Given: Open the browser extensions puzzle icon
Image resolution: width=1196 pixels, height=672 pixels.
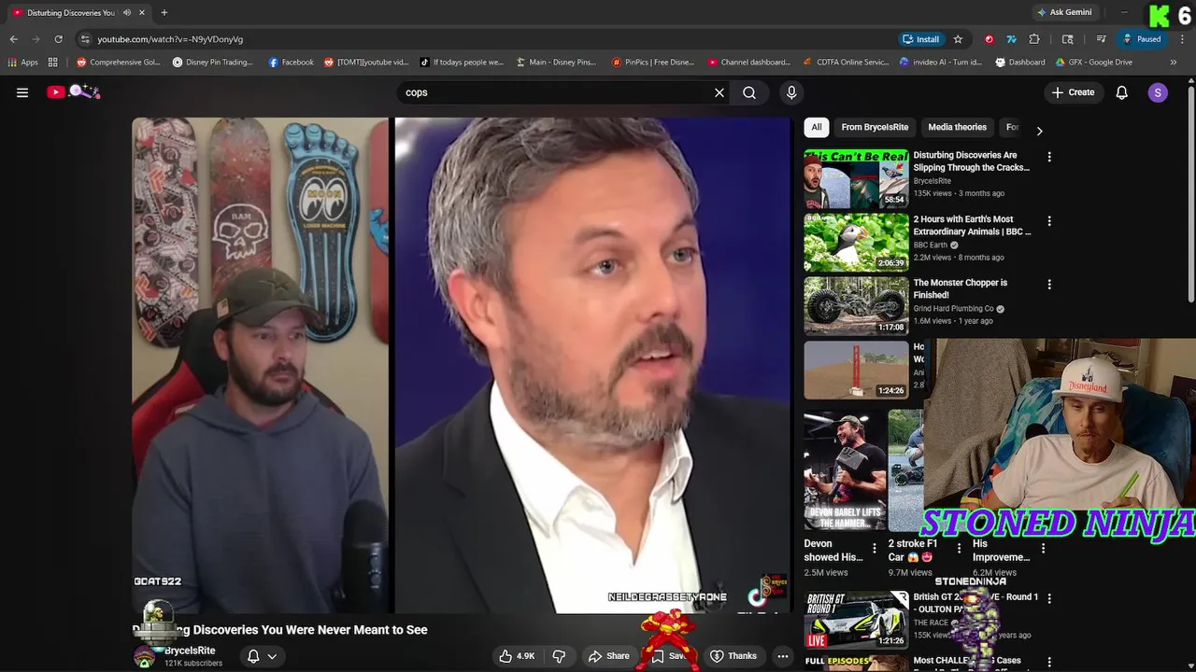Looking at the screenshot, I should coord(1034,39).
